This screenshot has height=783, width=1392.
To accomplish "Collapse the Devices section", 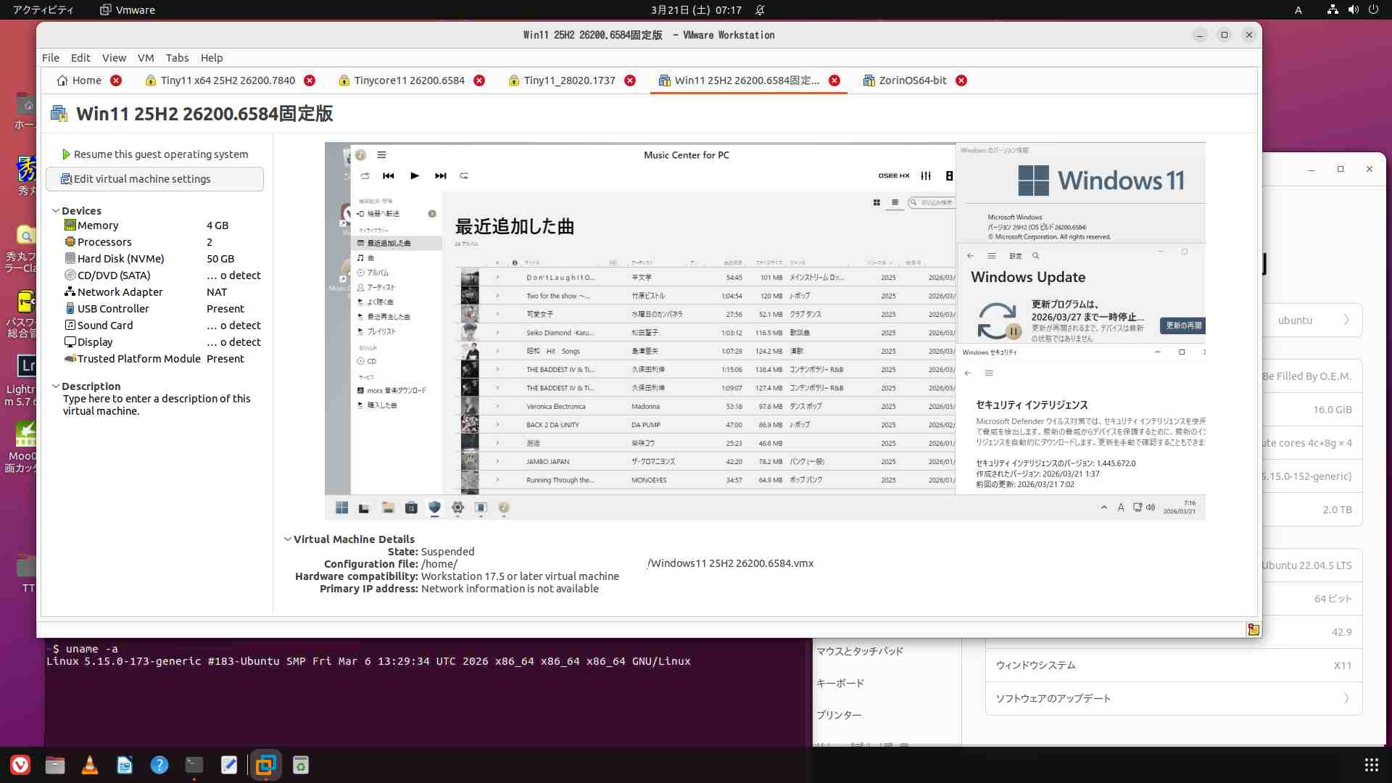I will [x=56, y=211].
